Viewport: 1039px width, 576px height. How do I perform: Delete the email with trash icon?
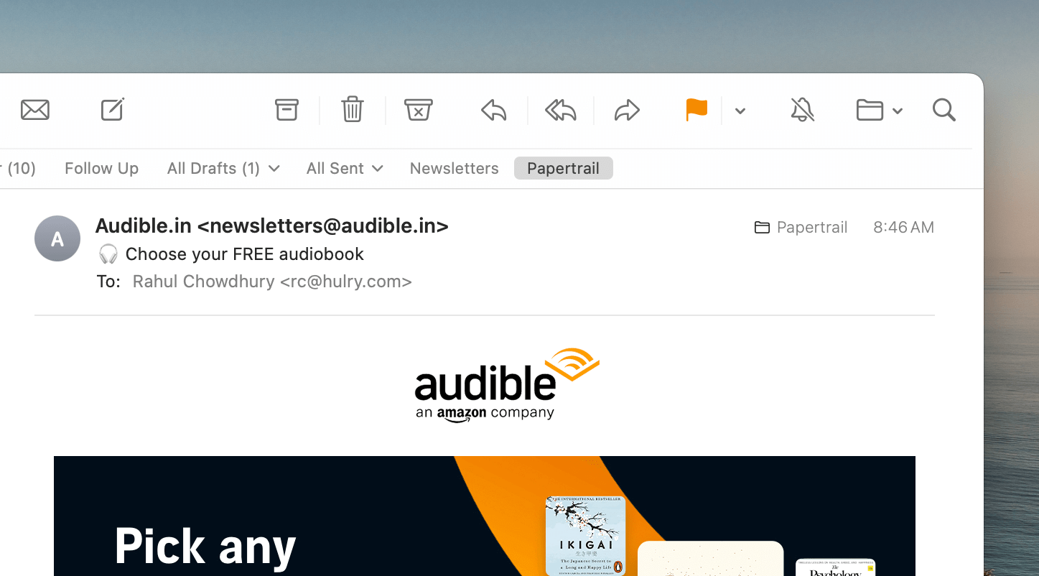pyautogui.click(x=353, y=110)
